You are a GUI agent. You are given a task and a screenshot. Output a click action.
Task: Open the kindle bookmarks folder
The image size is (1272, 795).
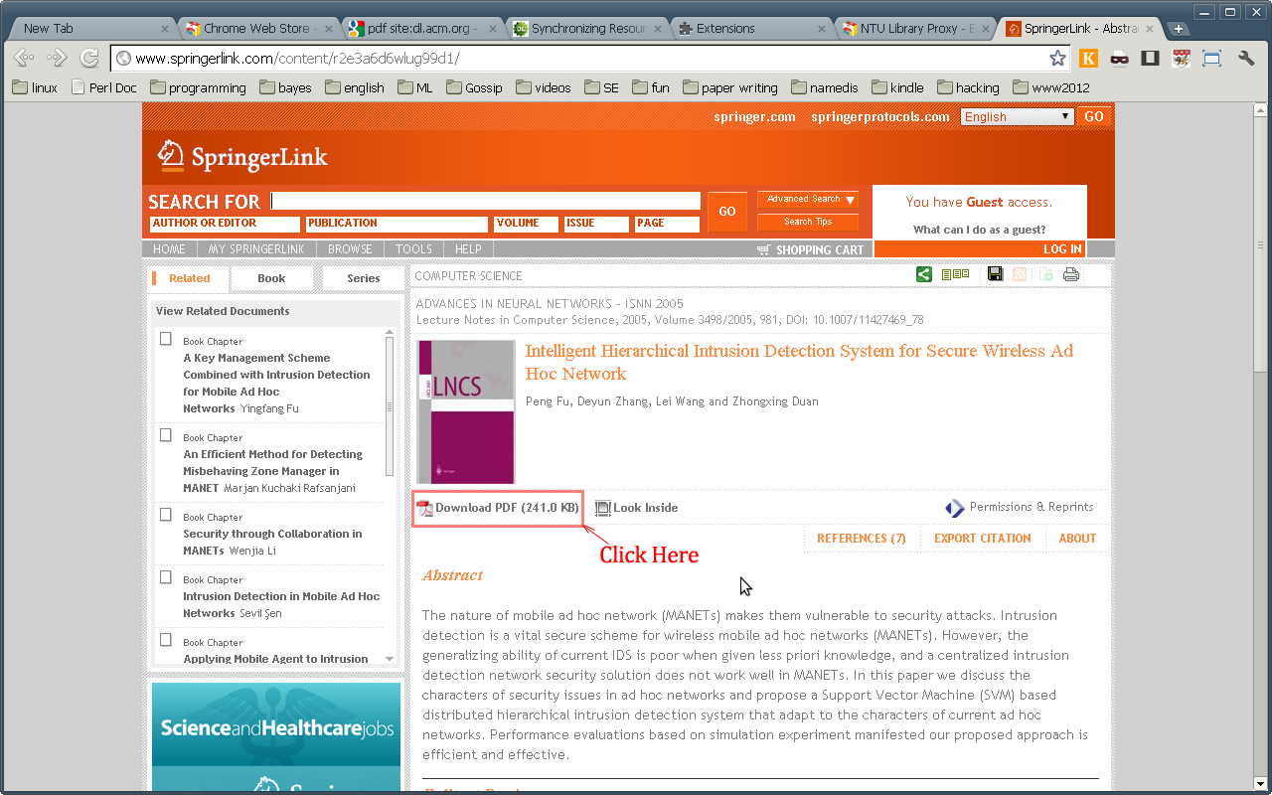[x=895, y=87]
